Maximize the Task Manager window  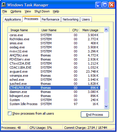(x=105, y=5)
